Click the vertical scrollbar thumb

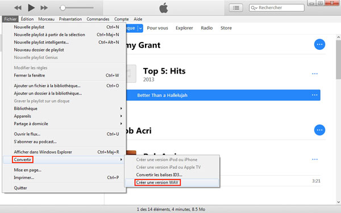pyautogui.click(x=338, y=59)
